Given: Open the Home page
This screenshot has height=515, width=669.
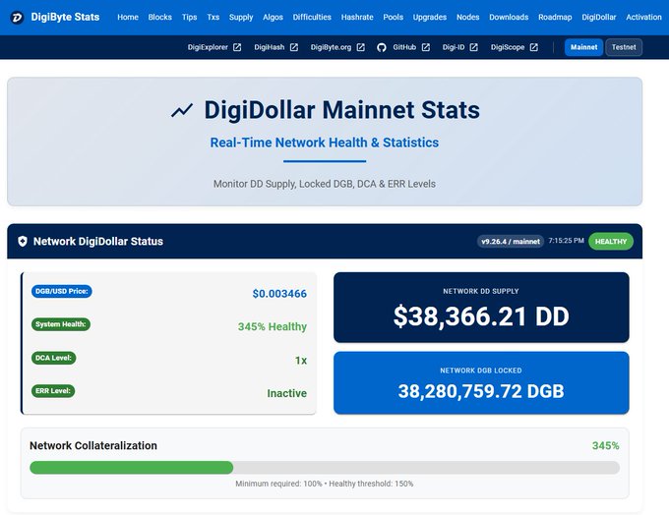Looking at the screenshot, I should (x=128, y=17).
